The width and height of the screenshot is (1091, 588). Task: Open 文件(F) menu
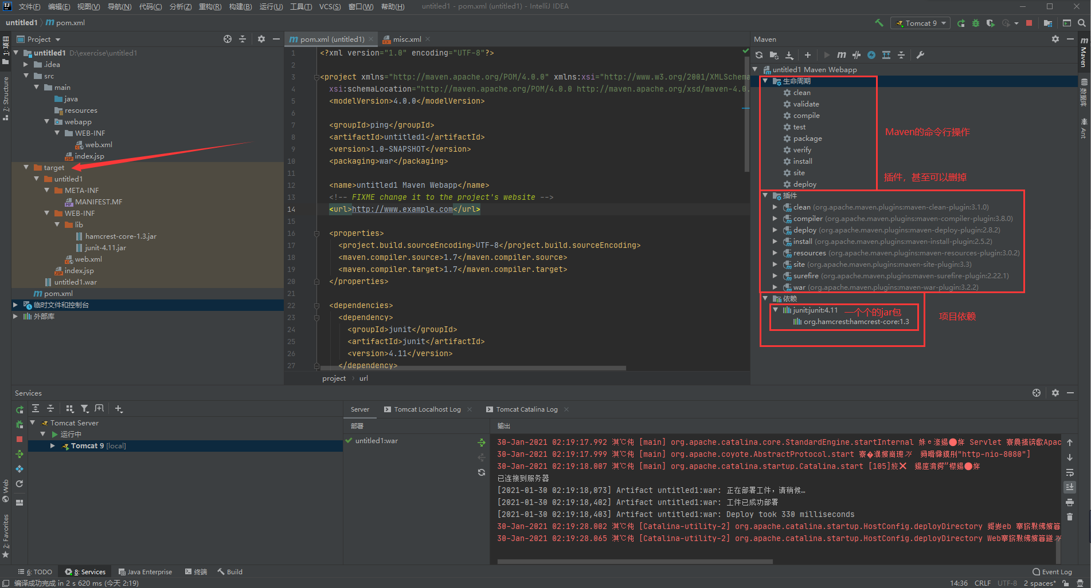point(29,7)
